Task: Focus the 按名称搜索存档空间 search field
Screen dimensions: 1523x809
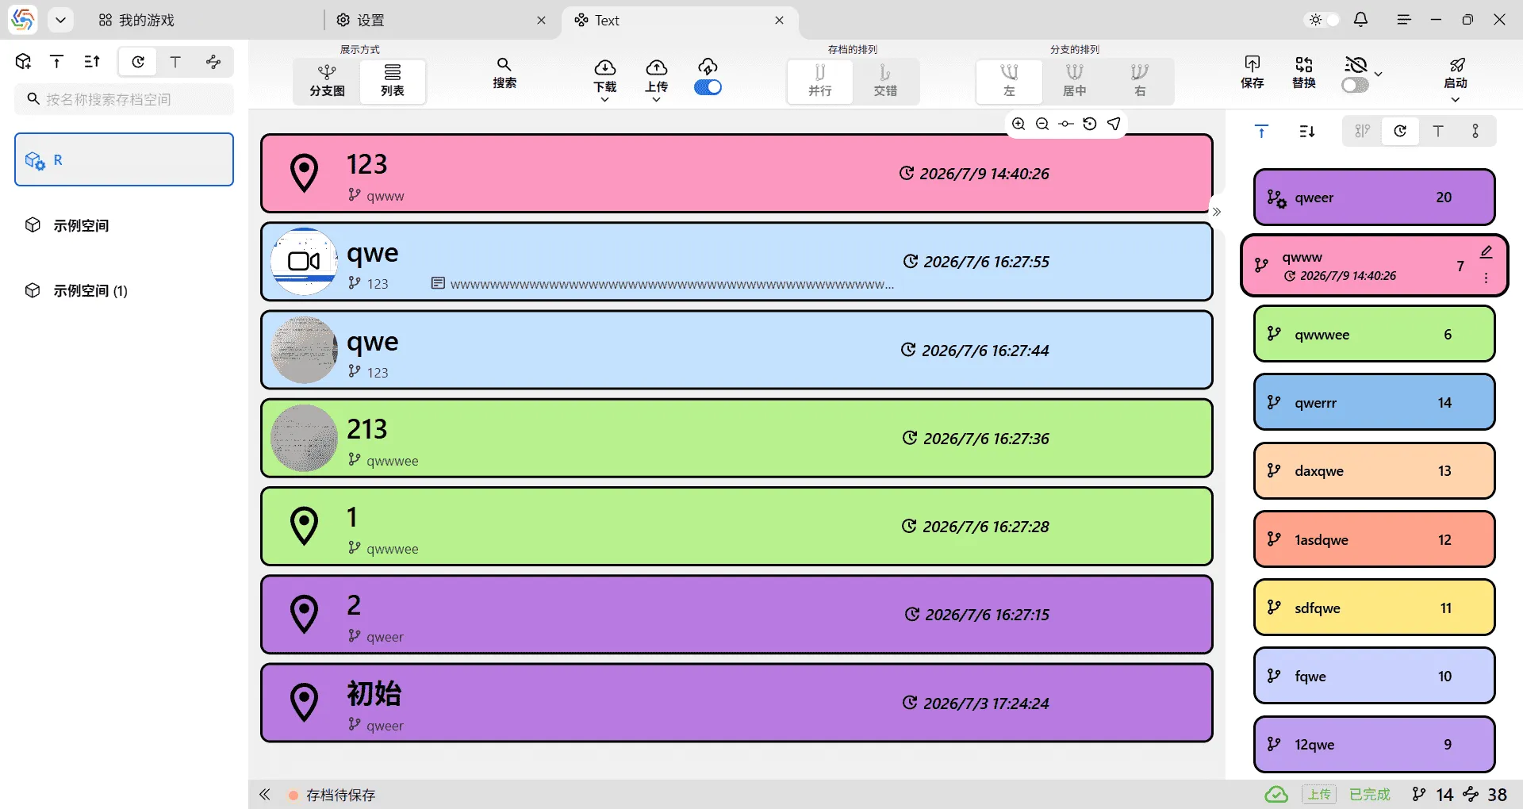Action: pos(124,99)
